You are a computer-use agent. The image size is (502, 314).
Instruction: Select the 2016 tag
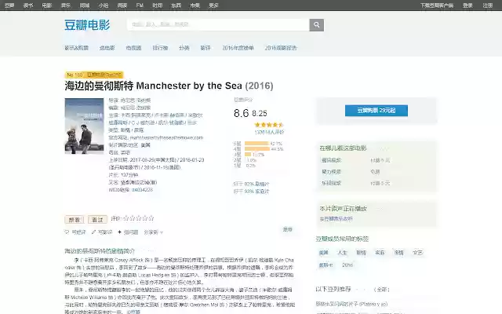click(x=347, y=265)
